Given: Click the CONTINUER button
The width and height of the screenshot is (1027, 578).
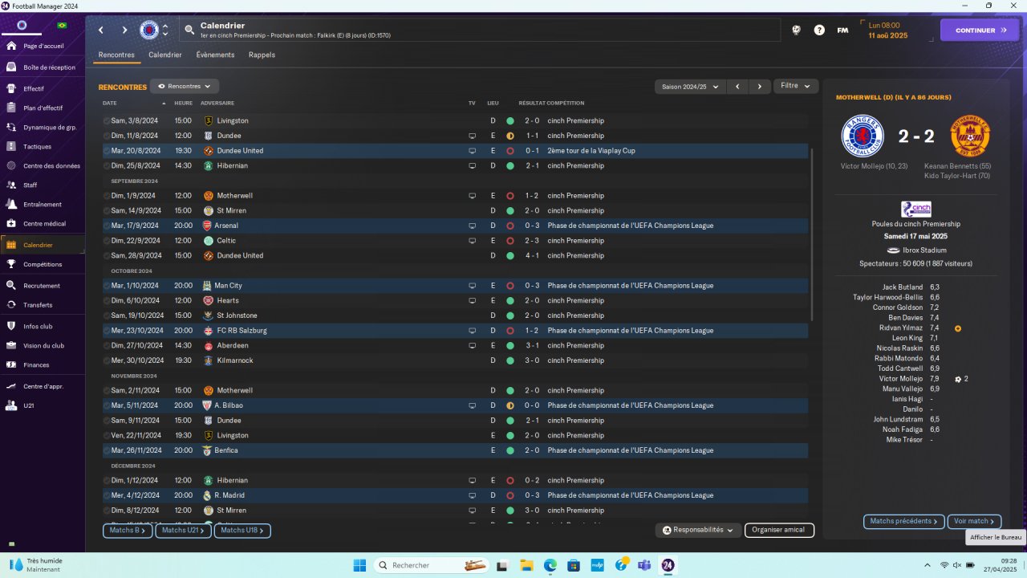Looking at the screenshot, I should pos(979,30).
